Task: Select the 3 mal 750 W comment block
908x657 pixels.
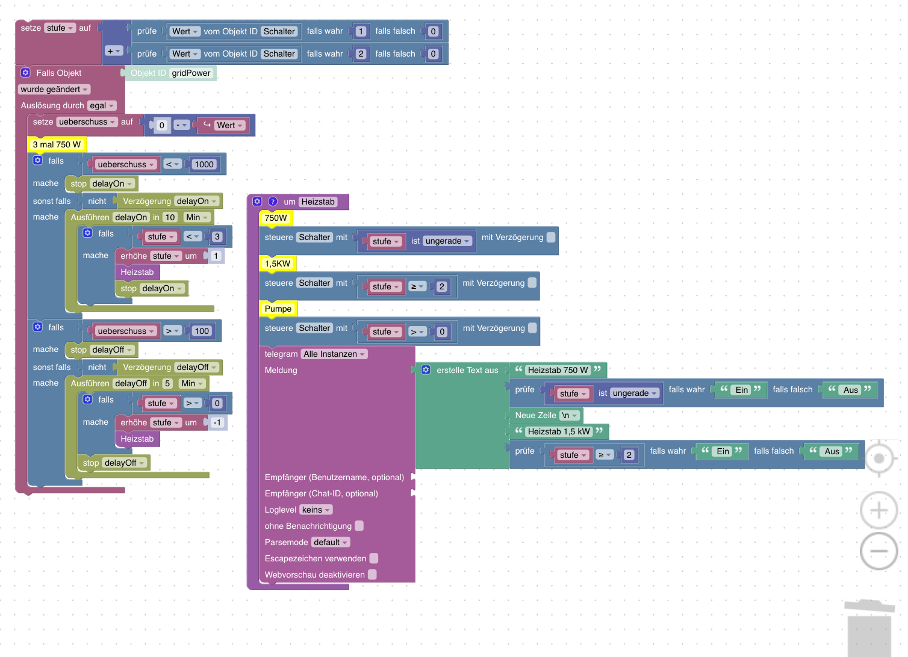Action: [x=57, y=144]
